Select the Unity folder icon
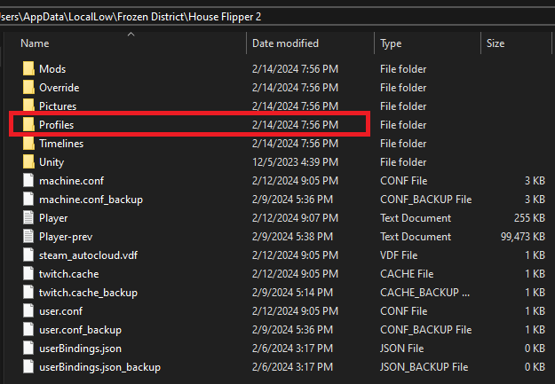Viewport: 555px width, 384px height. point(28,162)
